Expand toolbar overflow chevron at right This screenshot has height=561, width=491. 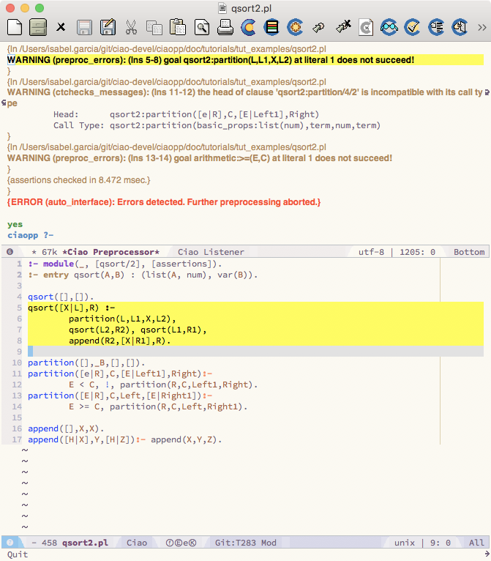[481, 28]
